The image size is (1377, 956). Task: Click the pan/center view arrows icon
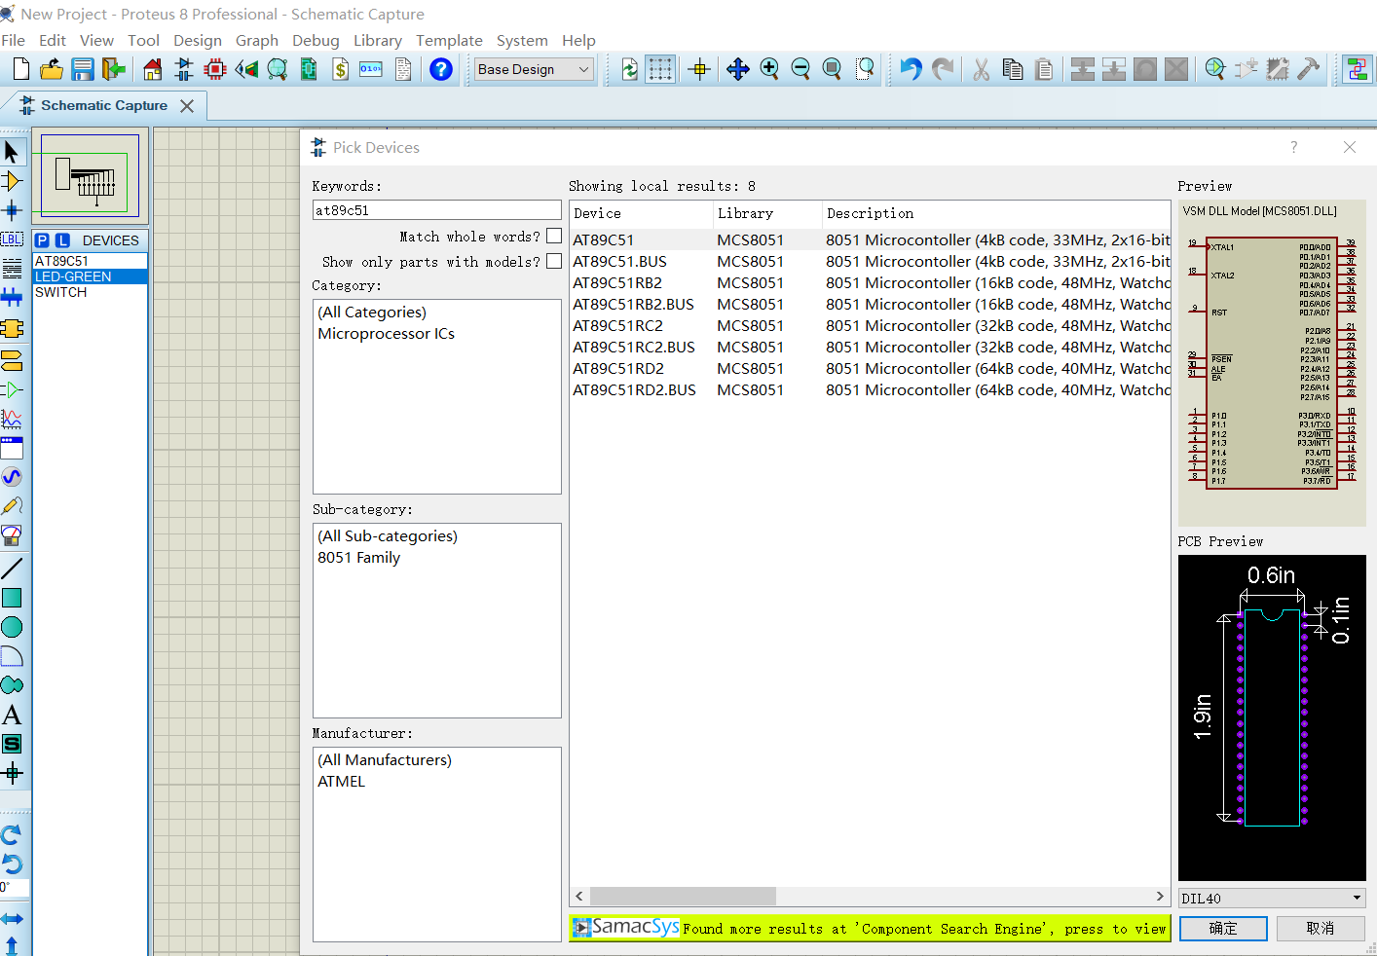pyautogui.click(x=738, y=69)
